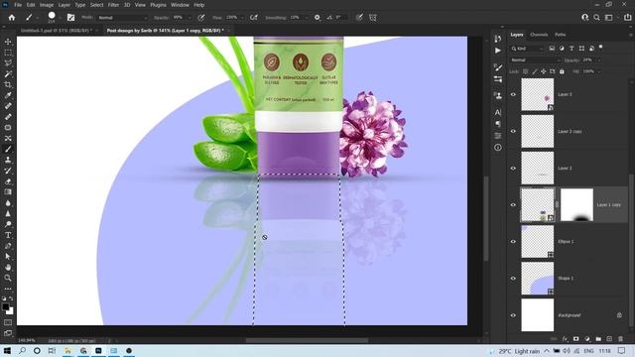The width and height of the screenshot is (635, 357).
Task: Toggle pixel layer filter
Action: pos(552,49)
